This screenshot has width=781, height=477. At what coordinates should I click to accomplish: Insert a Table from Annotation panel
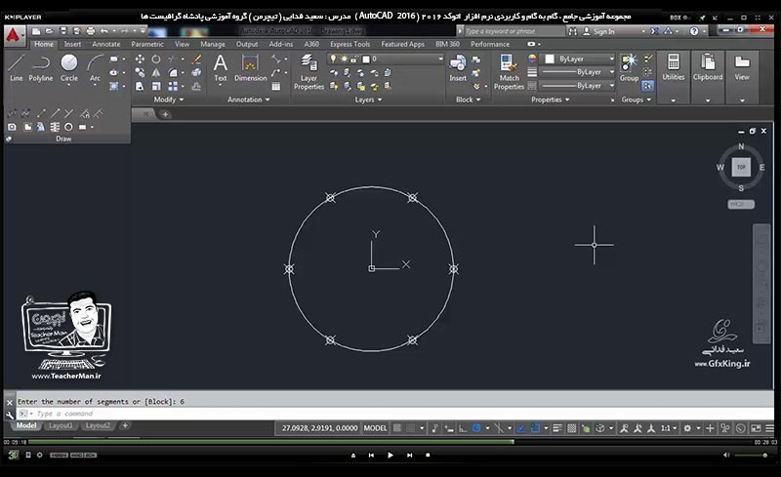coord(276,86)
